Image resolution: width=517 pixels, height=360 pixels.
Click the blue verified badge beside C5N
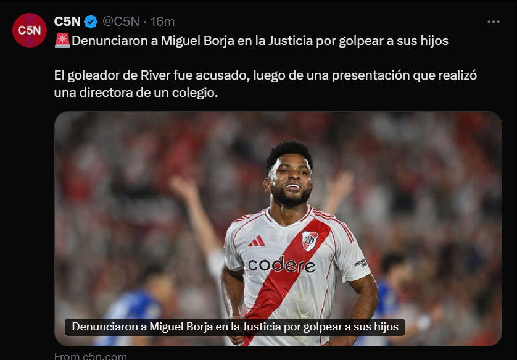(91, 22)
